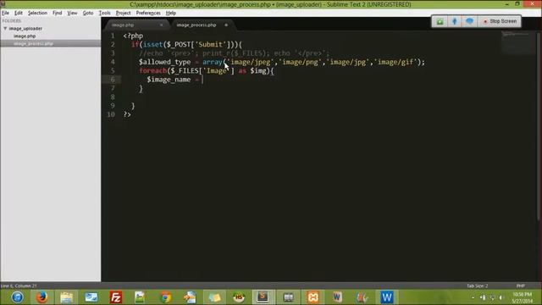Click the taskbar clock showing 10:50 PM

(522, 297)
